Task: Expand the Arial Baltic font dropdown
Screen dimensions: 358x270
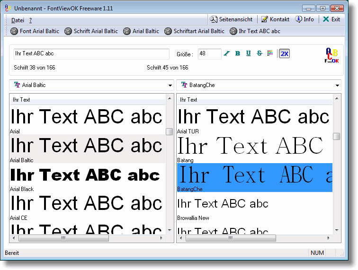Action: [x=170, y=86]
